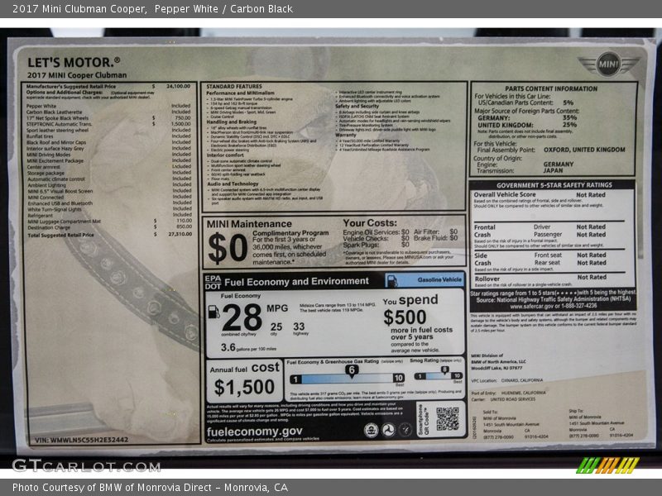The height and width of the screenshot is (496, 662).
Task: Click the 33 highway MPG value
Action: [x=299, y=327]
